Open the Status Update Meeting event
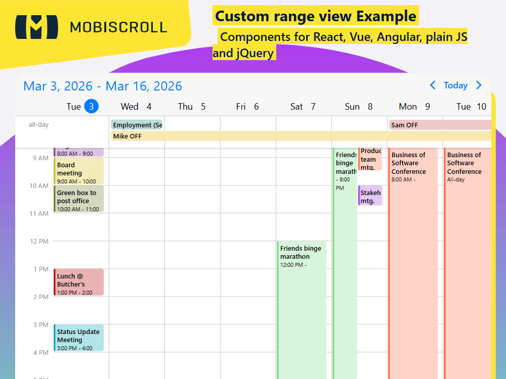 (78, 338)
